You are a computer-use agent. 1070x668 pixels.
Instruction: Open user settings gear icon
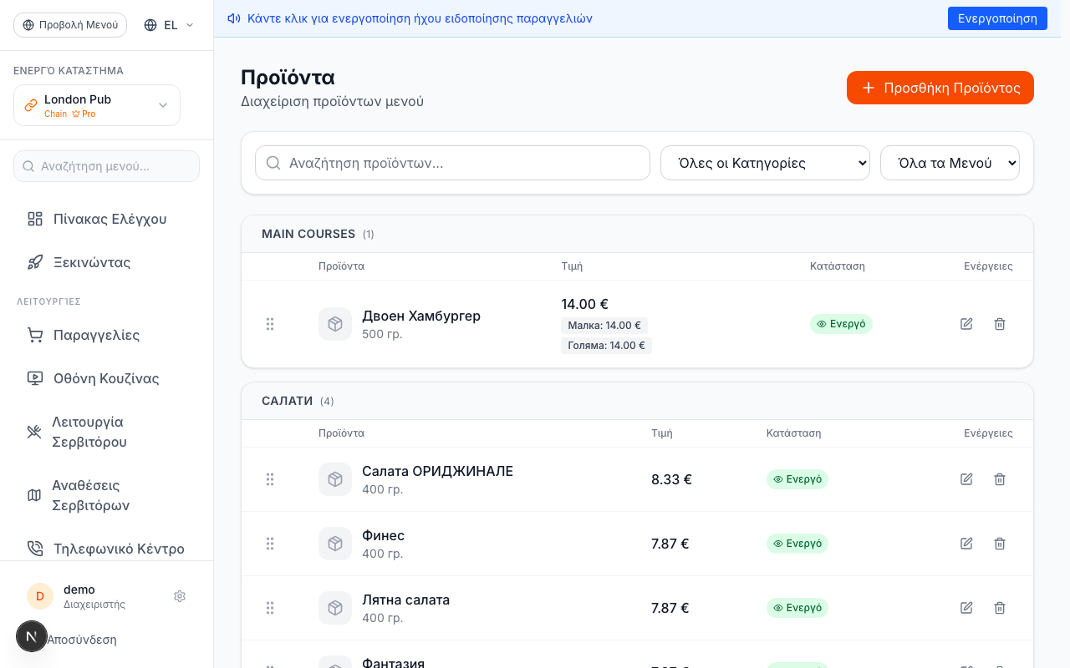click(x=179, y=596)
